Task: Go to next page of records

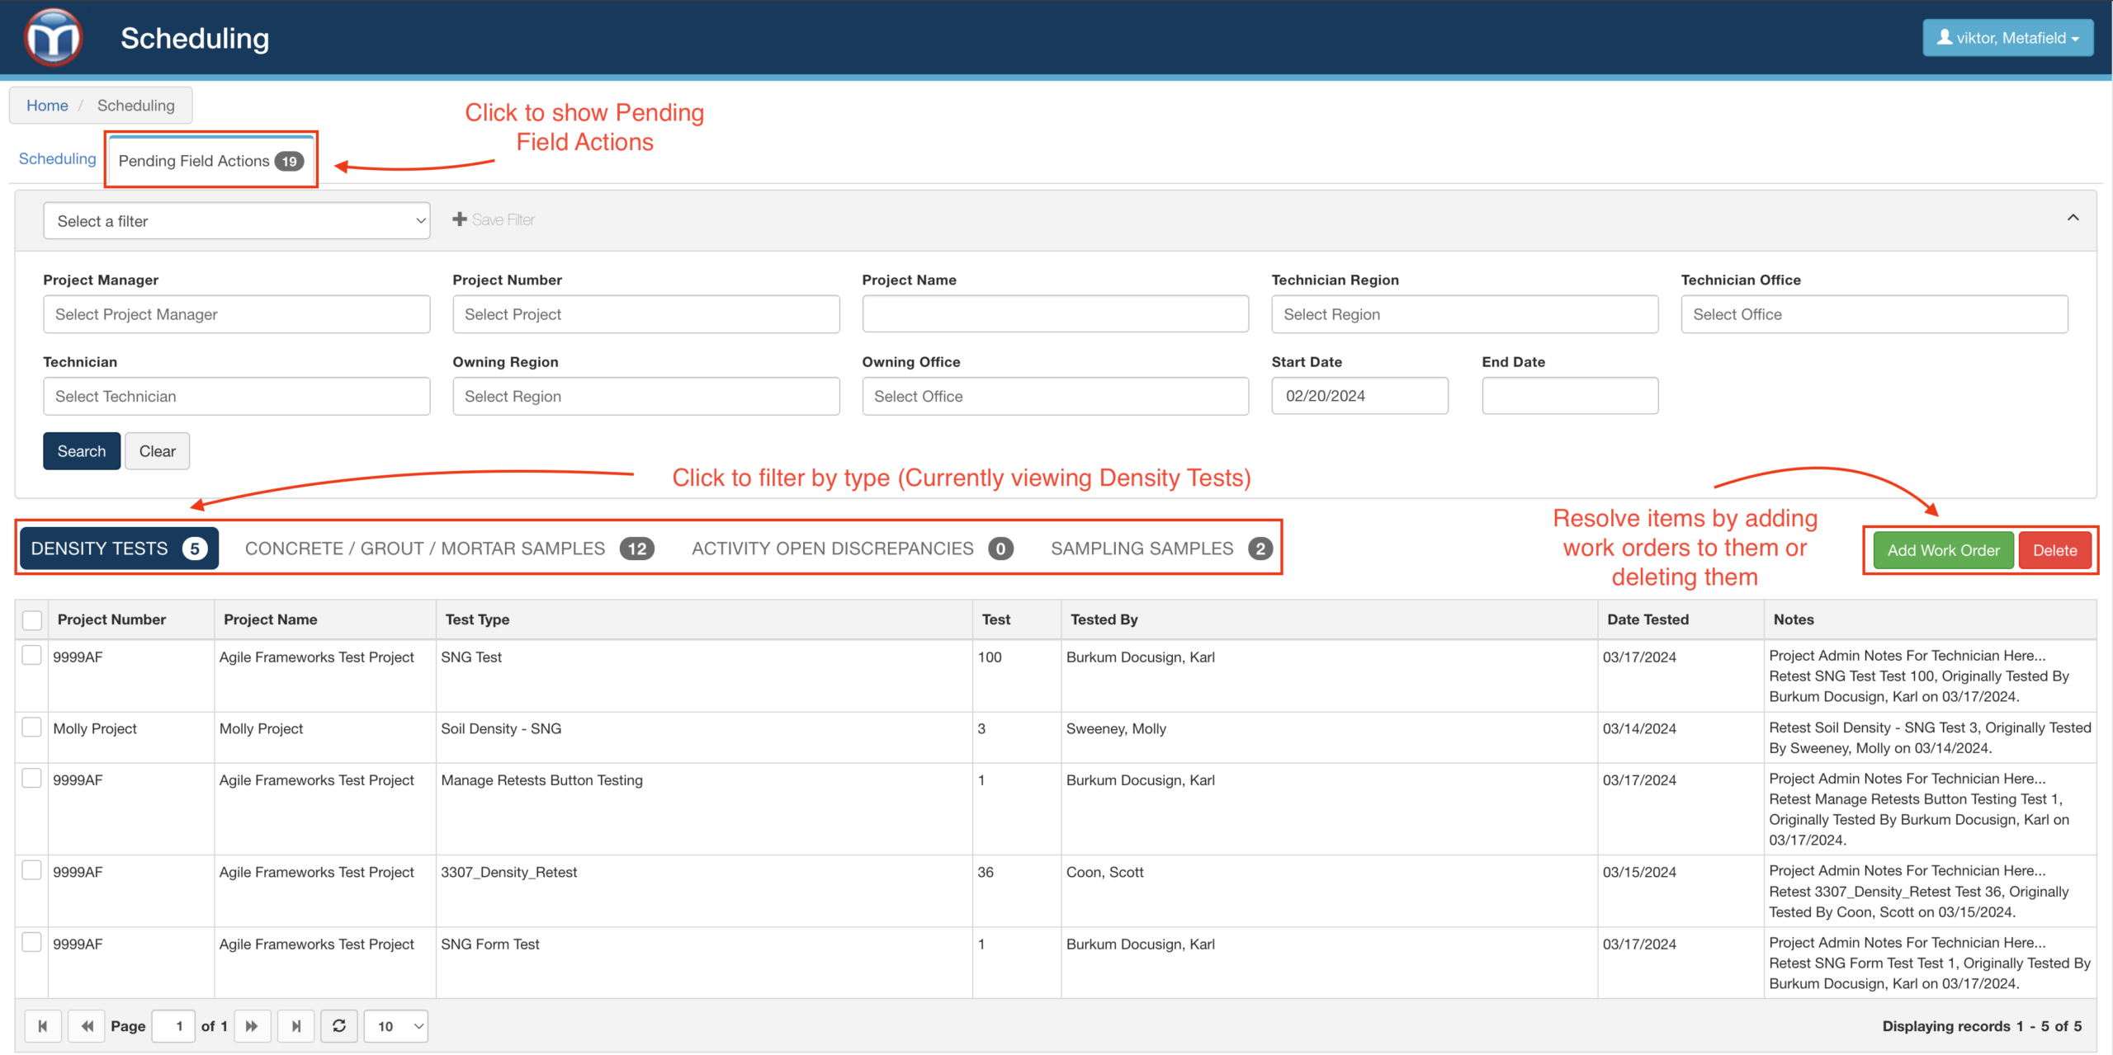Action: pyautogui.click(x=252, y=1026)
